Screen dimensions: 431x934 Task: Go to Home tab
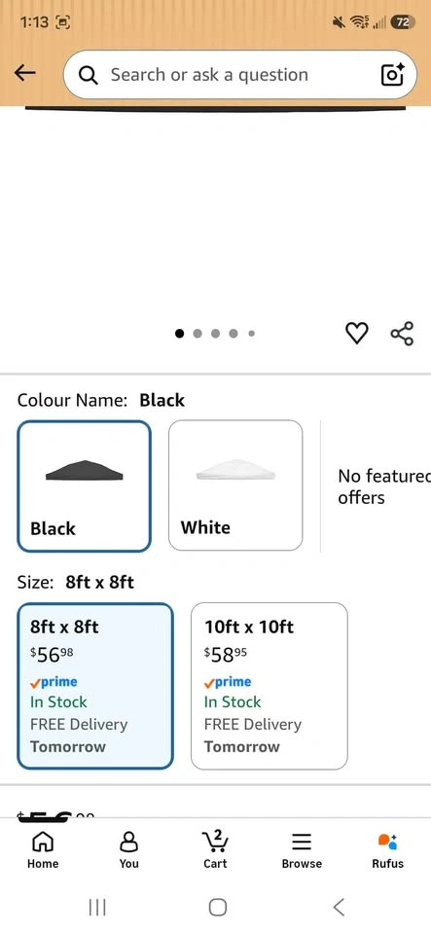click(x=43, y=850)
